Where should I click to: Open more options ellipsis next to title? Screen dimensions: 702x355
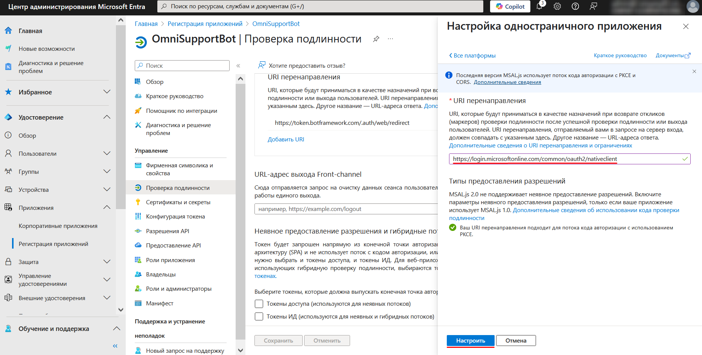click(390, 39)
